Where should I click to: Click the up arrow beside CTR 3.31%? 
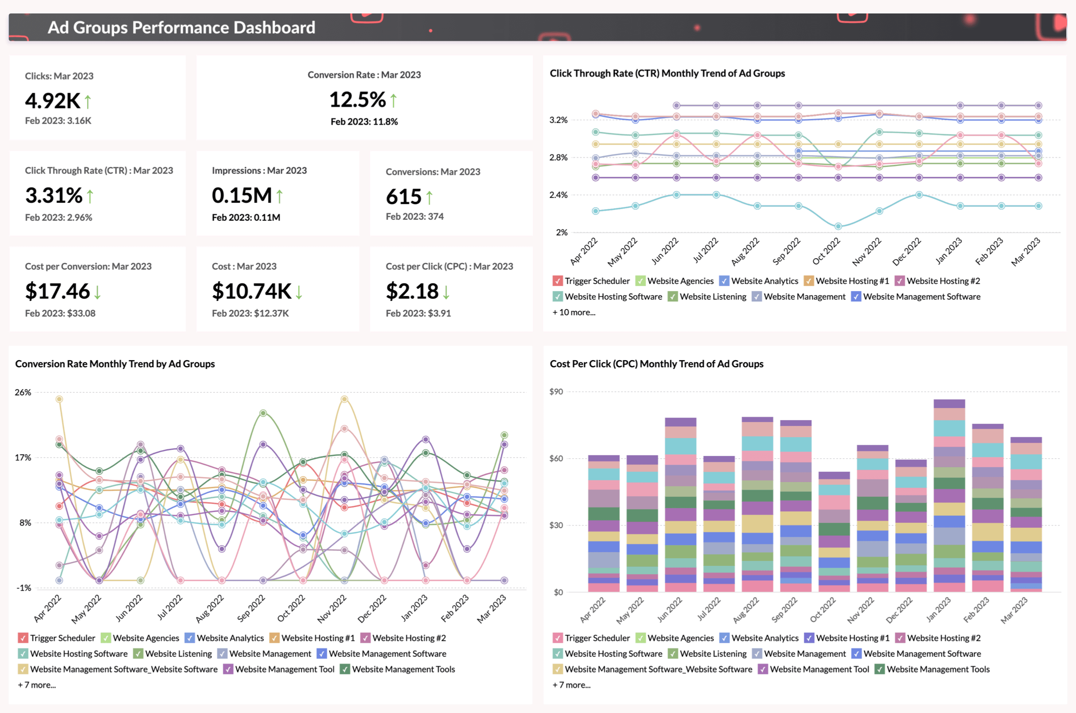[90, 196]
